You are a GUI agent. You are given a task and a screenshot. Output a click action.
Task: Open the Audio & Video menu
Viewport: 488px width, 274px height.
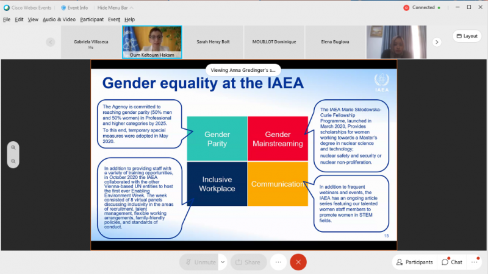[x=59, y=19]
